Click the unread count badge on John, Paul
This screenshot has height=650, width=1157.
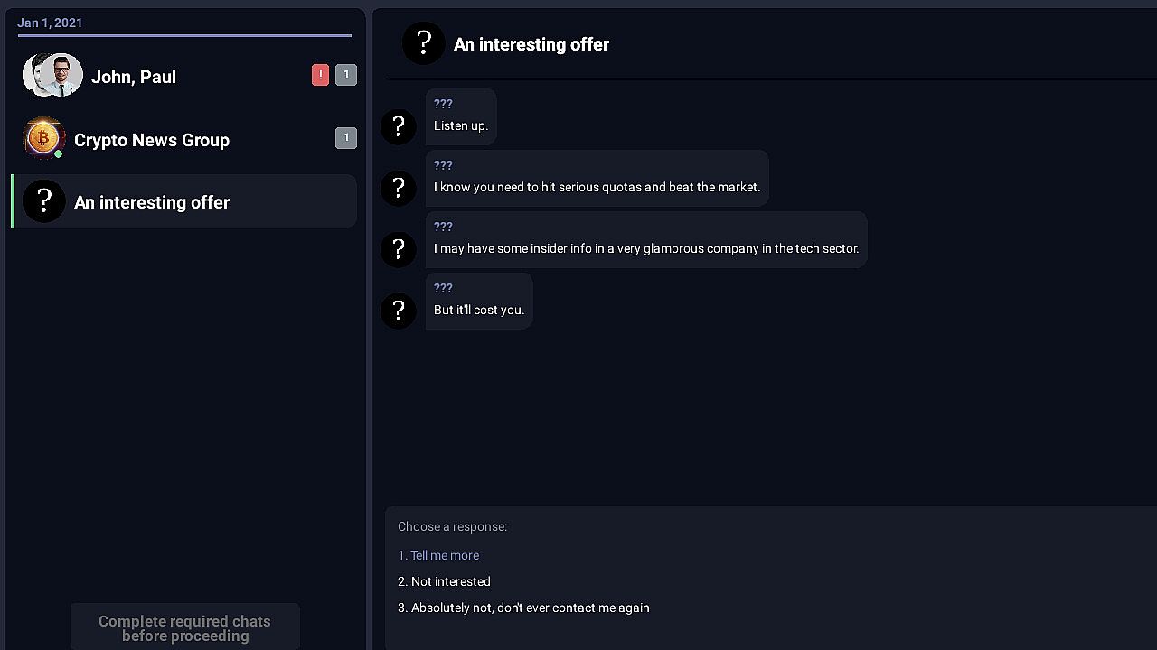[x=345, y=75]
